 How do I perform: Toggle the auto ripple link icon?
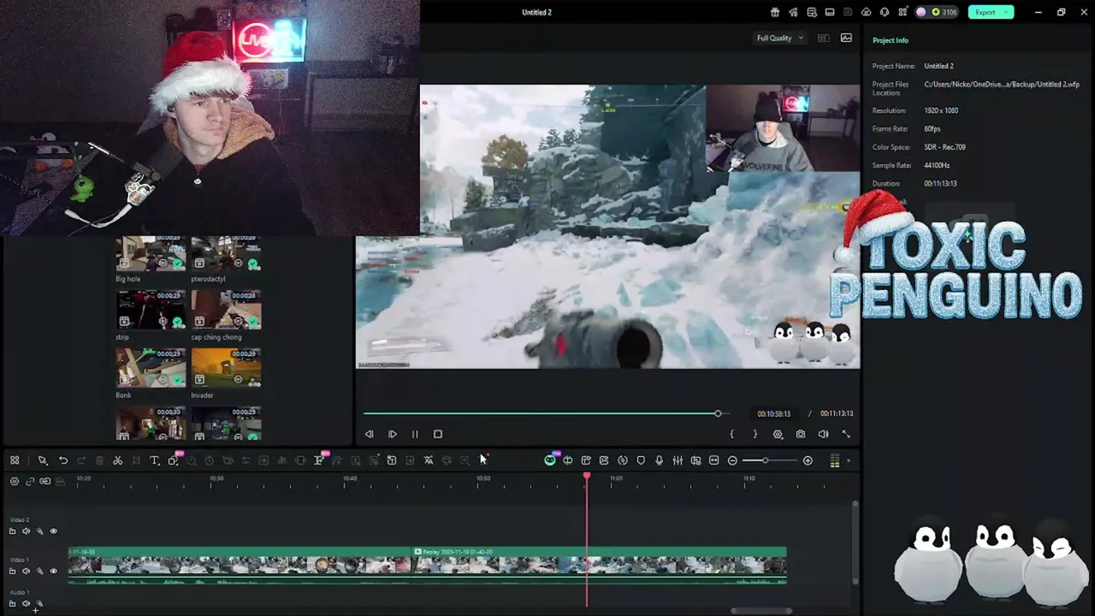30,481
